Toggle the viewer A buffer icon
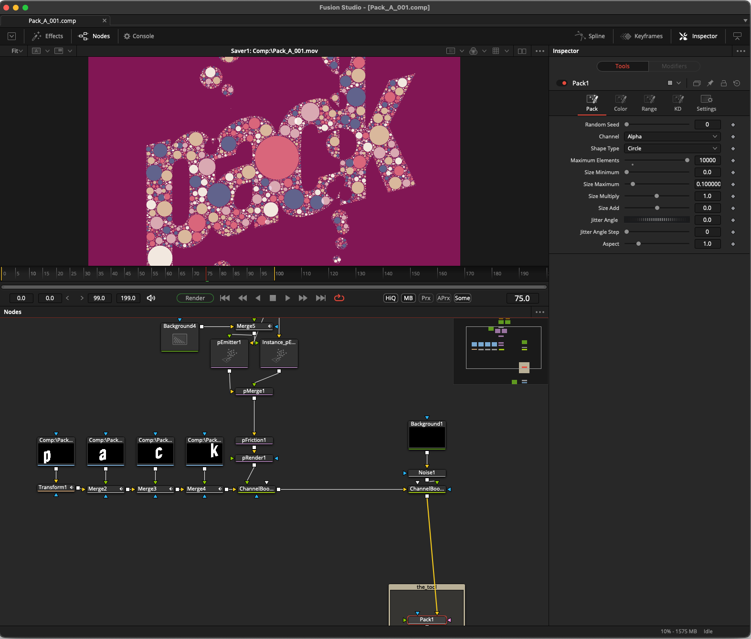 click(x=36, y=51)
